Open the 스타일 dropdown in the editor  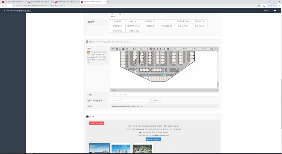point(176,49)
